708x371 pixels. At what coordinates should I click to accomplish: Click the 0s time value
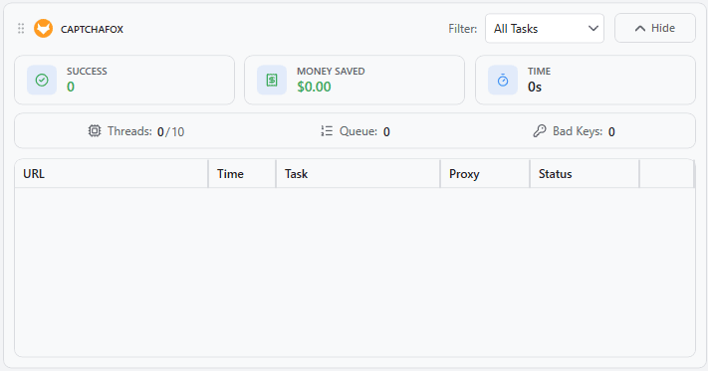(535, 87)
